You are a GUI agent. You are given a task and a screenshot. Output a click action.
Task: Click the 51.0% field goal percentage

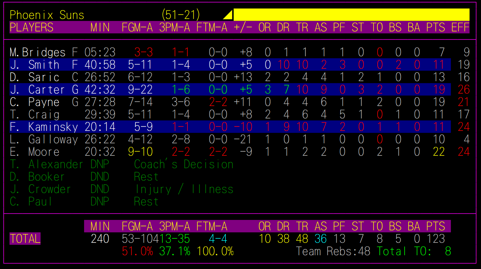coord(137,251)
